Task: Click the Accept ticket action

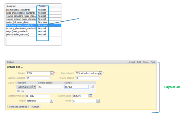Action: 132,62
